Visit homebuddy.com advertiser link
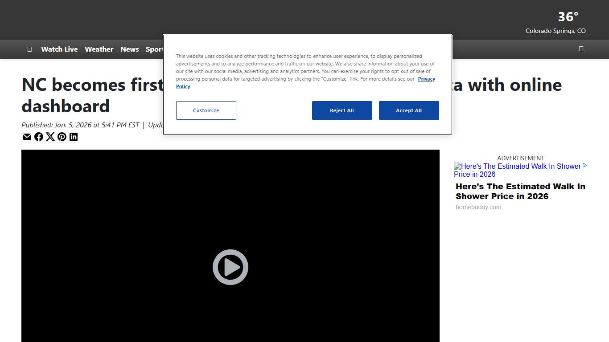This screenshot has height=342, width=609. click(478, 207)
